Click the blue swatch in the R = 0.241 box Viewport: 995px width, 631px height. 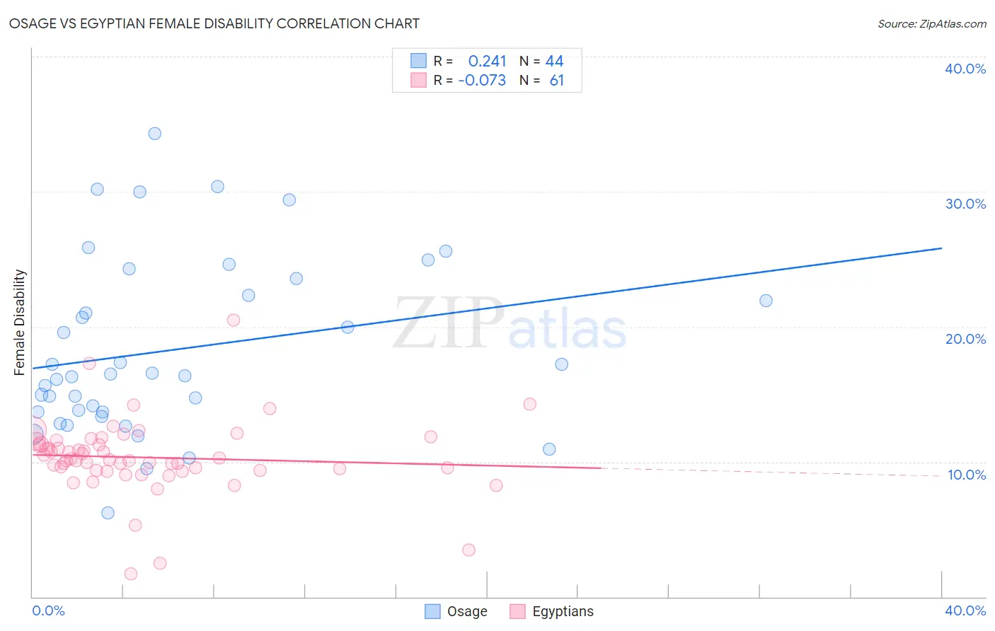(418, 61)
